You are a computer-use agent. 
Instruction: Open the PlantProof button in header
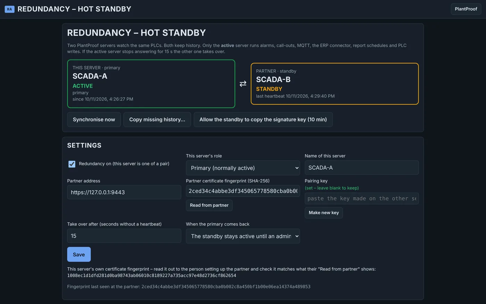click(x=466, y=9)
